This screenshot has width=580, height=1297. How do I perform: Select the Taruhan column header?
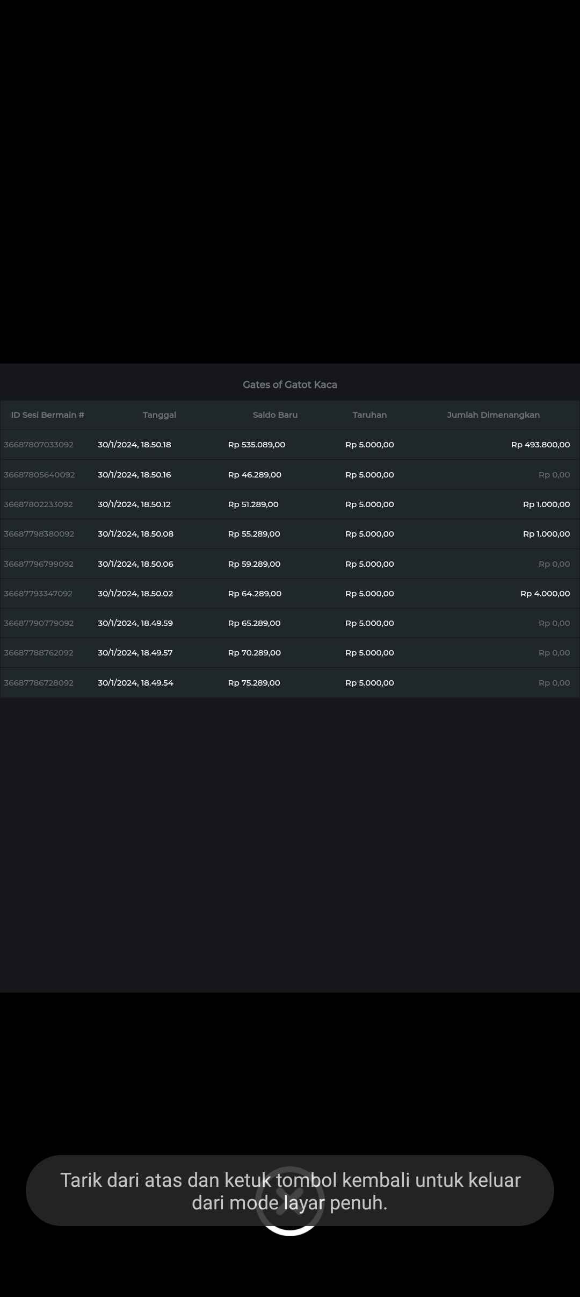(369, 415)
